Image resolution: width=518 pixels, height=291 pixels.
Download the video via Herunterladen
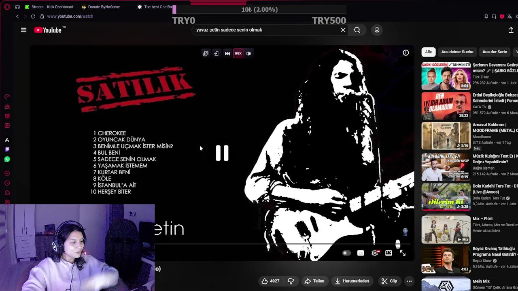point(352,281)
